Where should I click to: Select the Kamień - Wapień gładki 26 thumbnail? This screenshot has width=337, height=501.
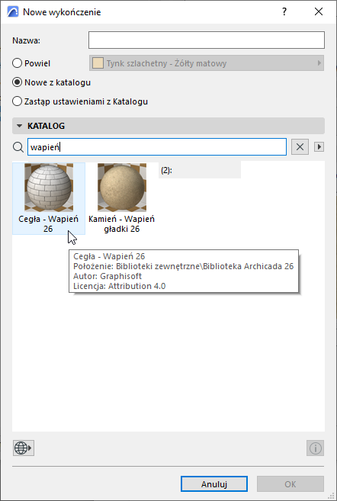(x=122, y=188)
